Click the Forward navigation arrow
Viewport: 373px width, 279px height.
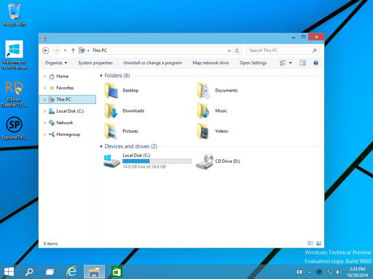coord(56,50)
